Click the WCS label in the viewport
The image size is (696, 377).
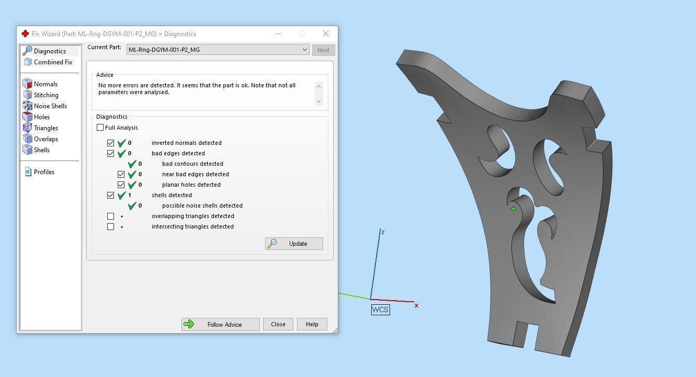(380, 310)
